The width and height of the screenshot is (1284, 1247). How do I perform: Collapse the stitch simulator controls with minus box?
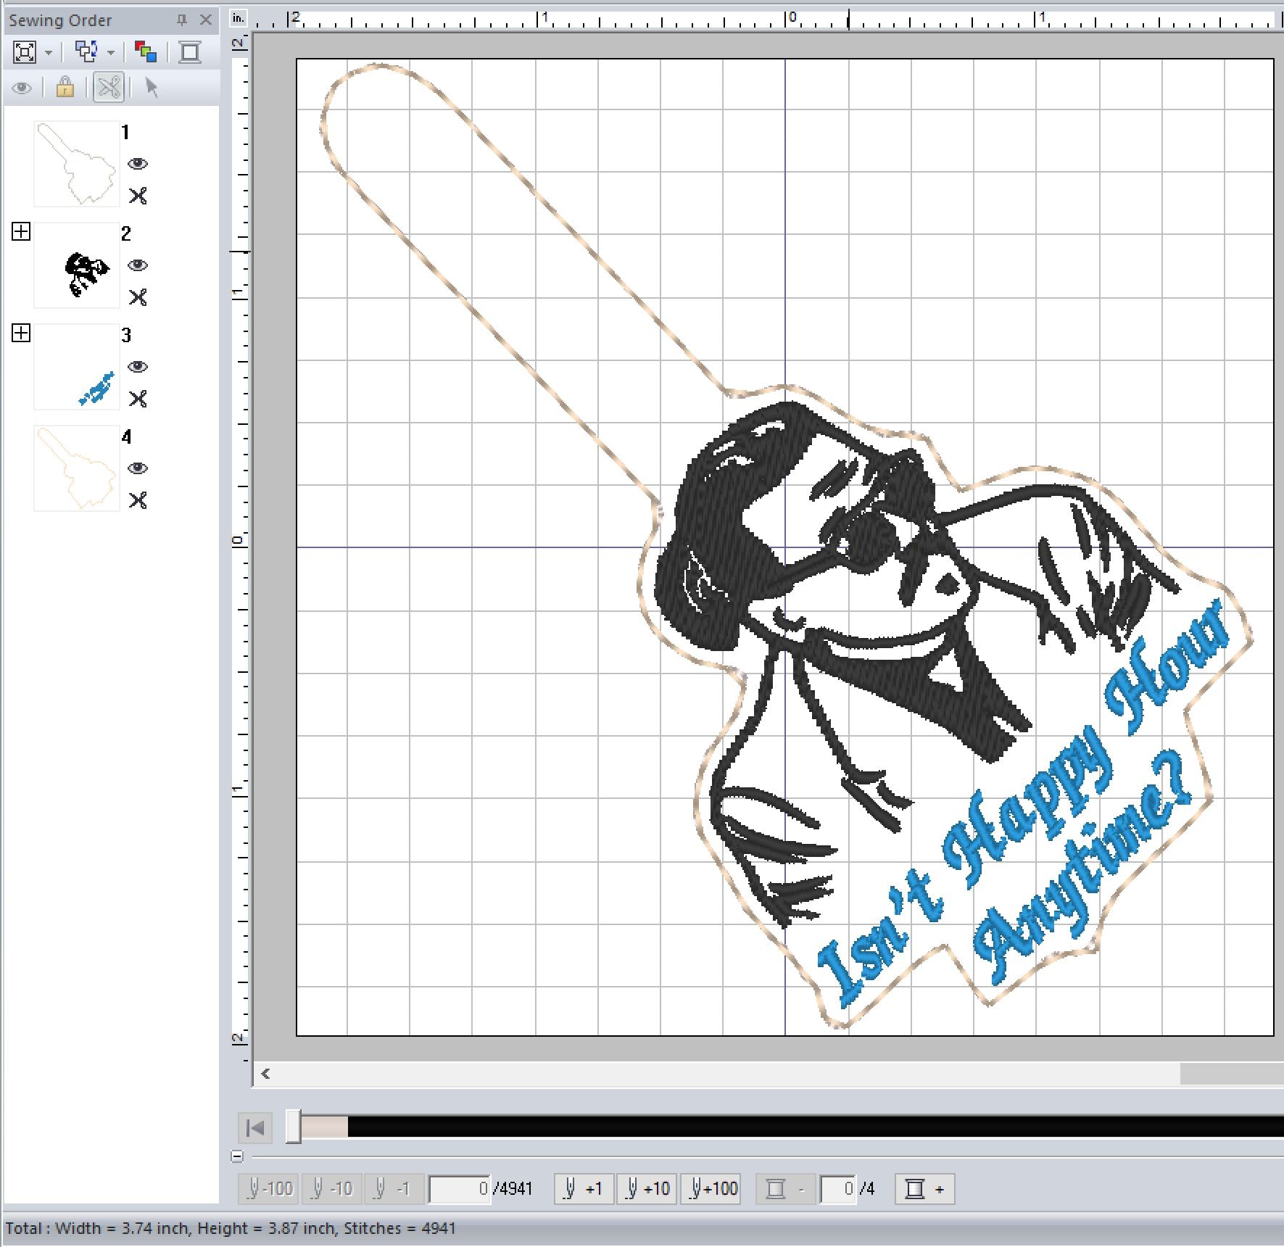pos(237,1156)
